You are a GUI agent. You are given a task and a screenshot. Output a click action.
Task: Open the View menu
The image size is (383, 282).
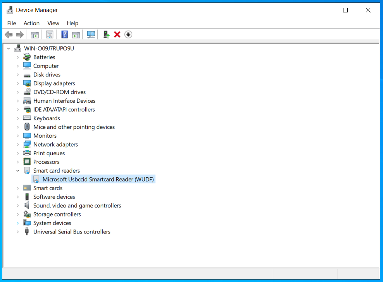(53, 23)
